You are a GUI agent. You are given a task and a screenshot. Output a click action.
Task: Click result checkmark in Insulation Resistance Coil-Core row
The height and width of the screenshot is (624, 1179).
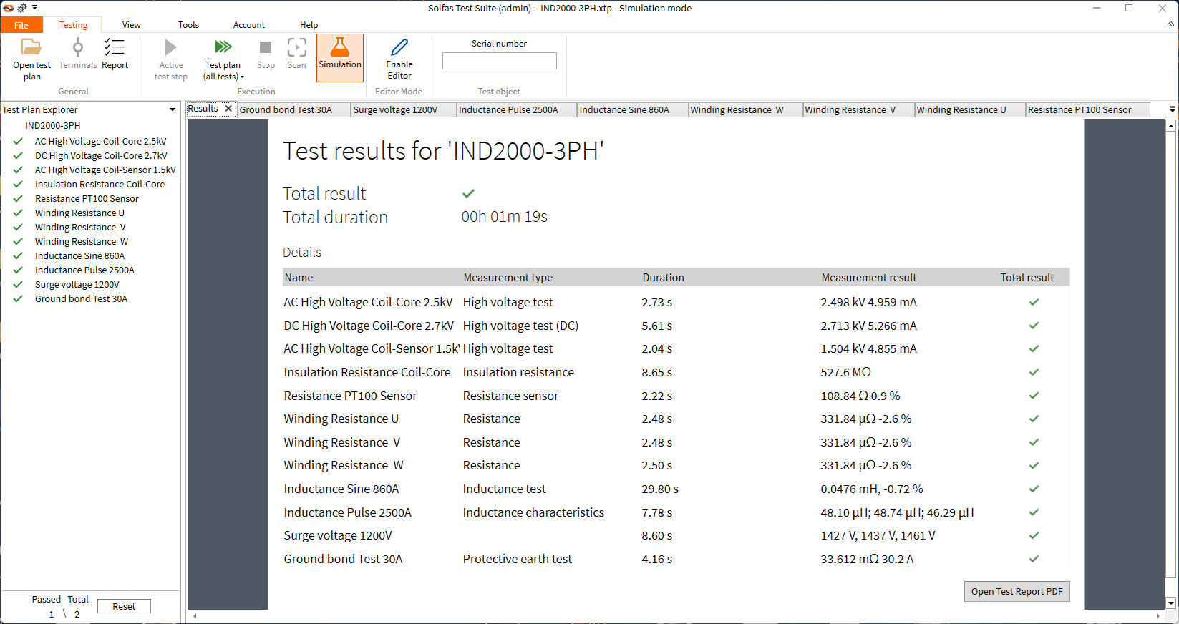click(1034, 372)
